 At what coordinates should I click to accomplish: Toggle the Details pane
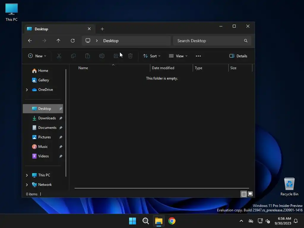click(x=238, y=56)
